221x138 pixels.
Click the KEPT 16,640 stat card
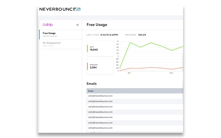coord(100,49)
